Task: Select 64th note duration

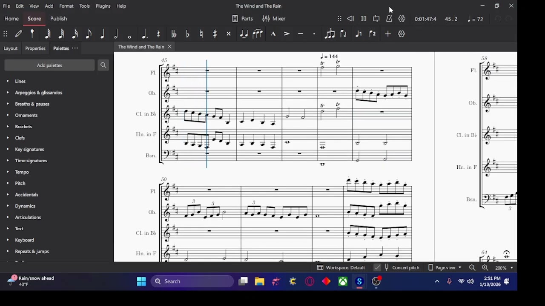Action: click(x=48, y=34)
